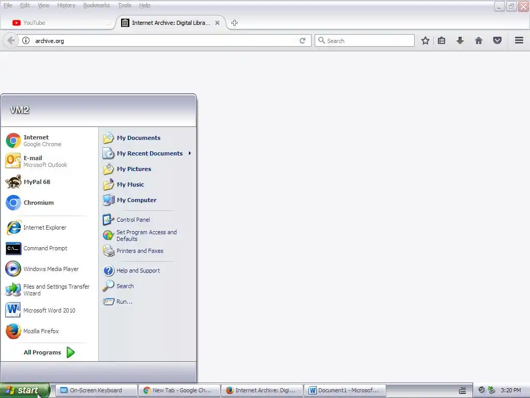
Task: Click the VM2 user name header
Action: (x=20, y=110)
